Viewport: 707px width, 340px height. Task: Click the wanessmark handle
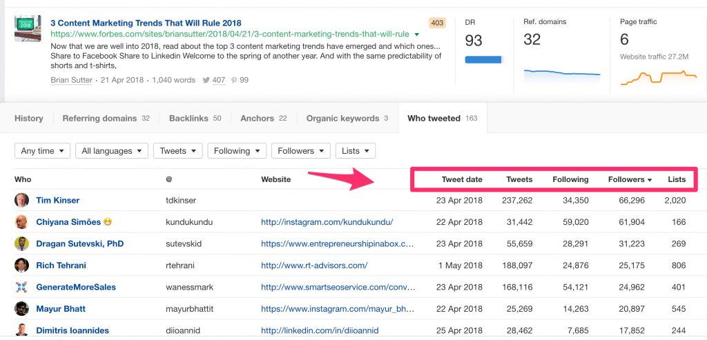click(x=189, y=287)
